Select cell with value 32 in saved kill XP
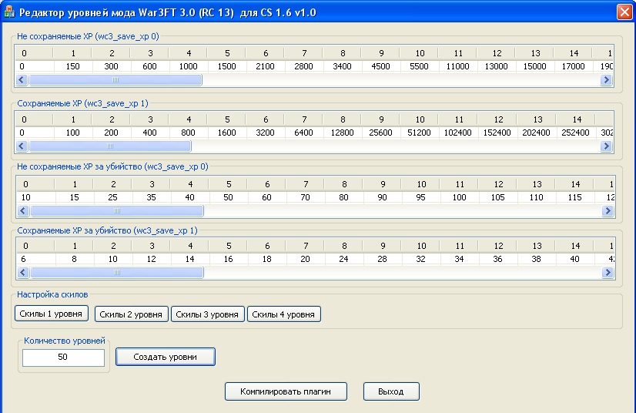The width and height of the screenshot is (636, 413). (x=421, y=259)
